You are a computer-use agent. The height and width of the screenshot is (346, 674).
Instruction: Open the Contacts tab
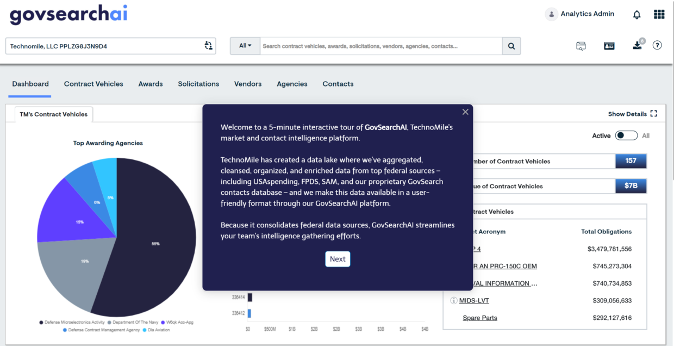tap(338, 84)
